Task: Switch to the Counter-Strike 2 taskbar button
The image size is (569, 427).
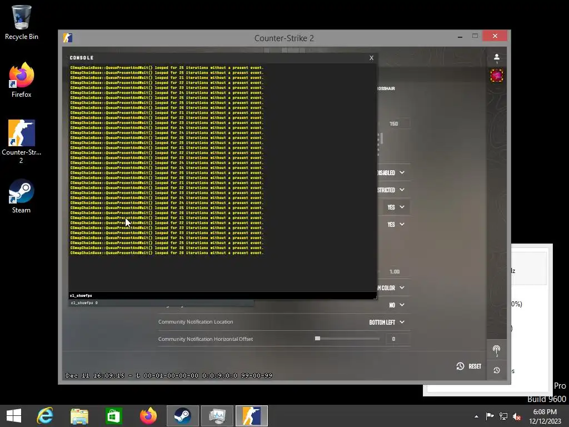Action: tap(252, 416)
